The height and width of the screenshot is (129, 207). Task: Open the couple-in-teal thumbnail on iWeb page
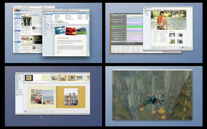180,41
